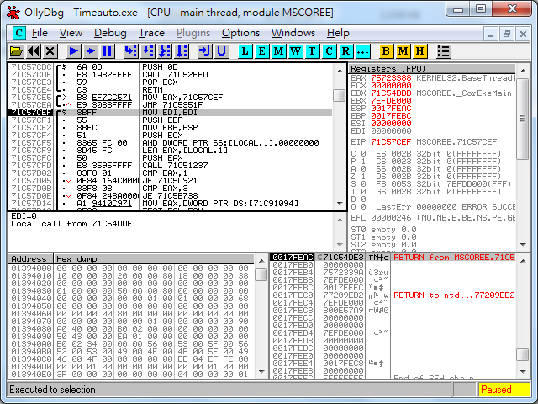
Task: Select stack top address 0017FEAC
Action: pyautogui.click(x=293, y=258)
